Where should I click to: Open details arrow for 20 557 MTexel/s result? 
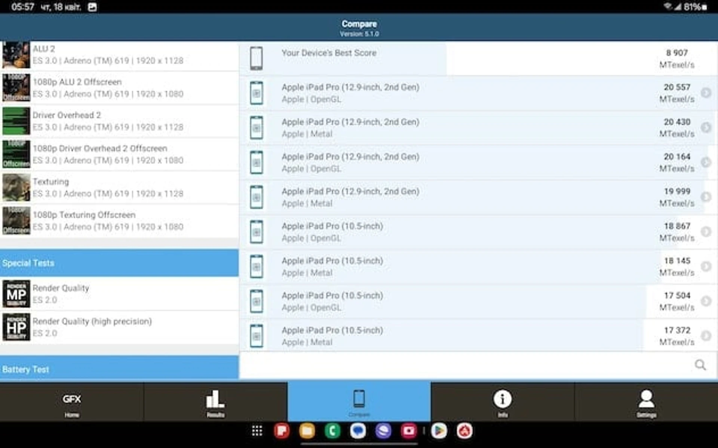pyautogui.click(x=706, y=93)
